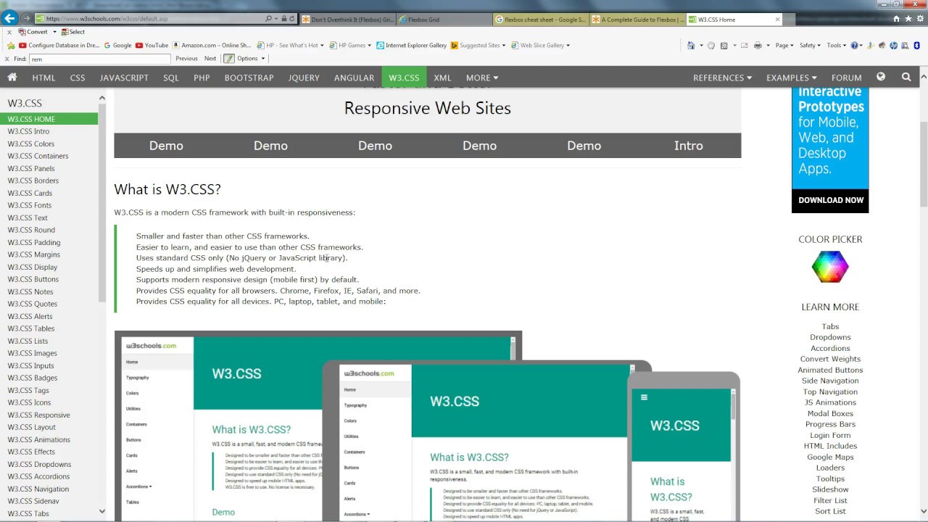Close the W3.CSS Home tab

click(778, 20)
